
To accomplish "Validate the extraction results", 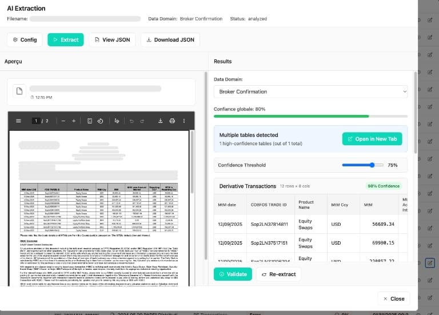I will tap(233, 274).
